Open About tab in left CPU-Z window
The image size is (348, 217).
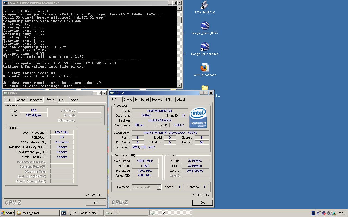pos(74,100)
